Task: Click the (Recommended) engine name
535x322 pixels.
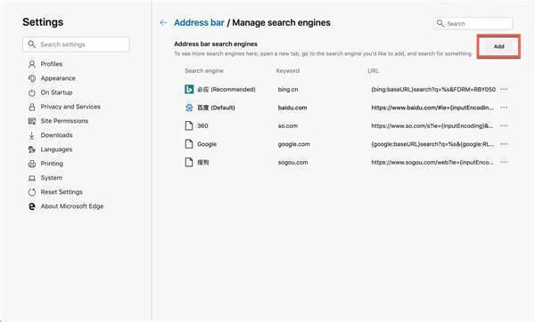Action: 226,90
